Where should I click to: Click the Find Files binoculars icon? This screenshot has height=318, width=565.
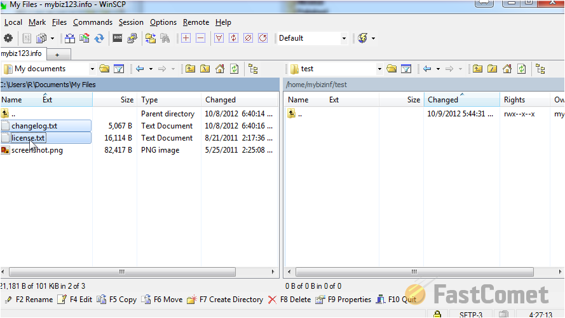pyautogui.click(x=165, y=38)
